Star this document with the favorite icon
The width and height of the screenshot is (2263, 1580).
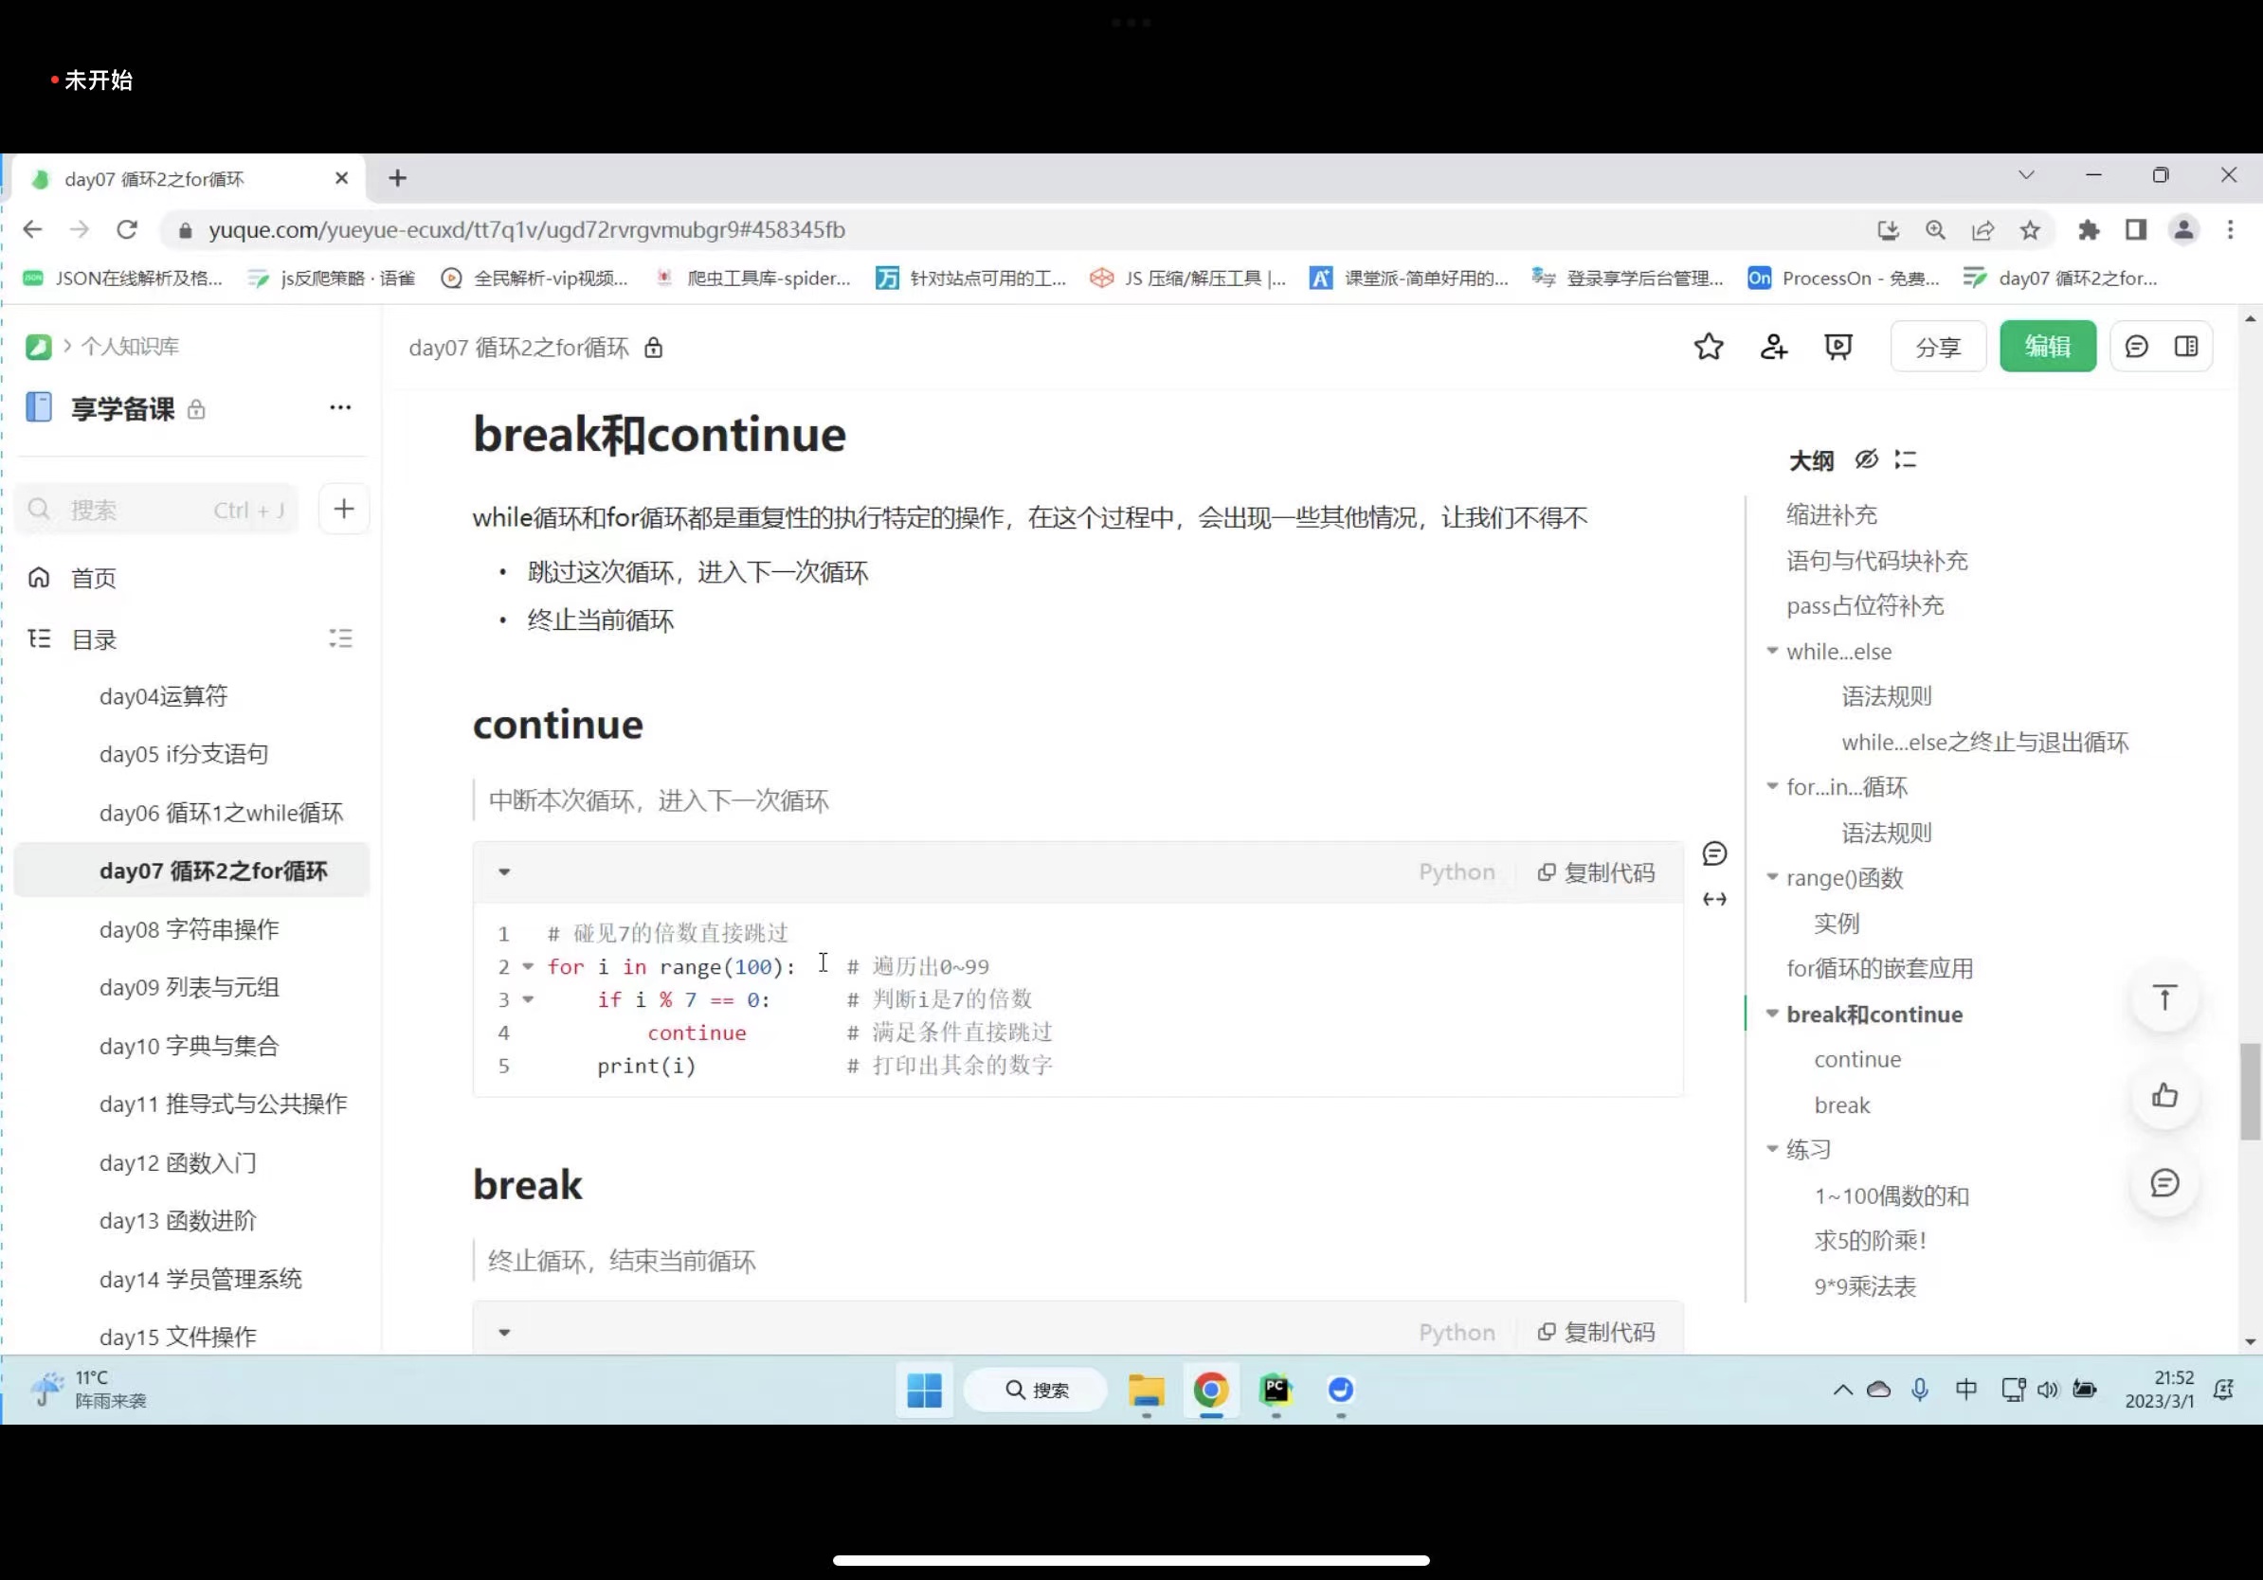pyautogui.click(x=1708, y=347)
